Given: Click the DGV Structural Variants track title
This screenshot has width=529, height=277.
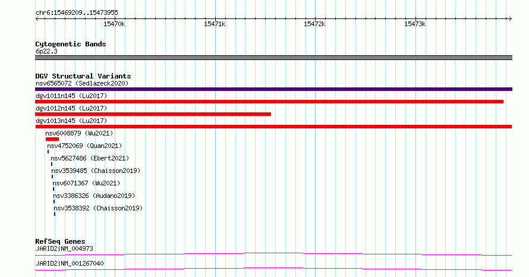Looking at the screenshot, I should coord(83,76).
